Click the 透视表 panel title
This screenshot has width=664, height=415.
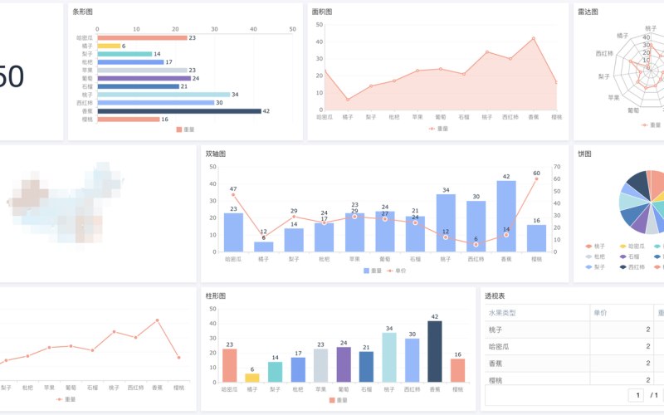[x=495, y=296]
